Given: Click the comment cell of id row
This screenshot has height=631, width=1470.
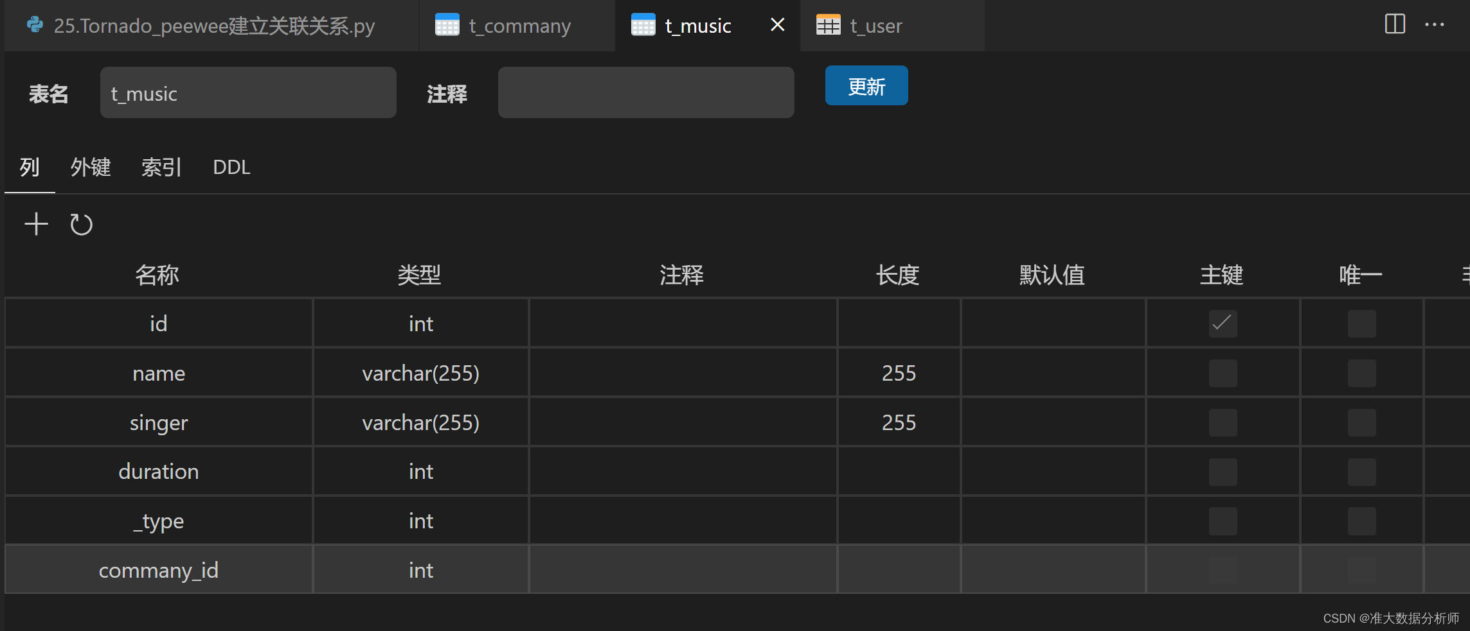Looking at the screenshot, I should [x=683, y=324].
